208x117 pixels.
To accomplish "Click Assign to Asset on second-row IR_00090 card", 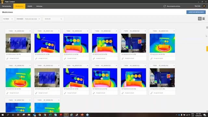I will coord(100,93).
